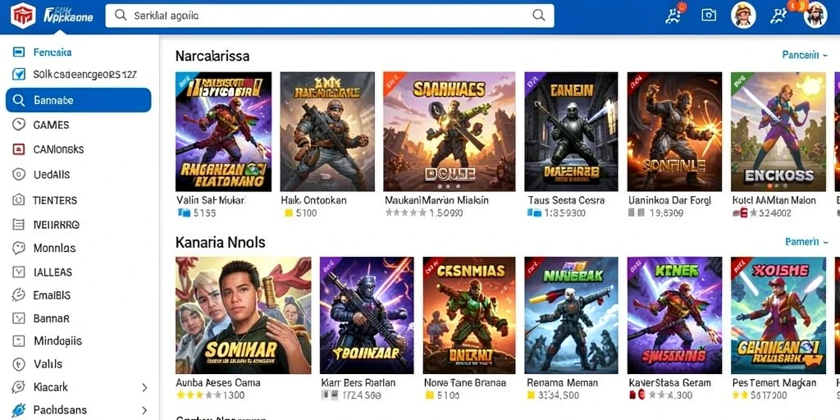Open the CESNMIAS game cover
840x420 pixels.
tap(468, 315)
